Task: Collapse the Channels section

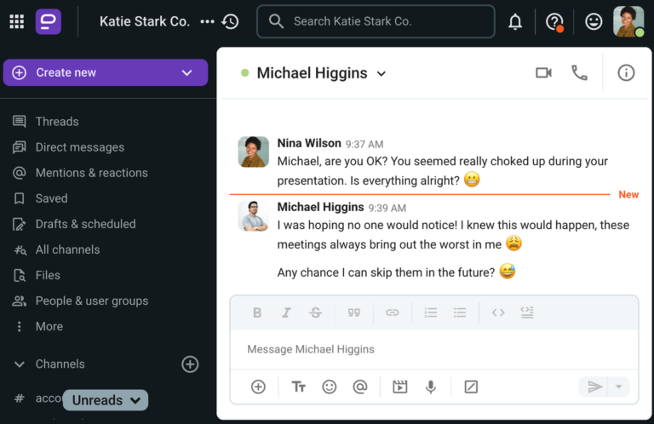Action: click(19, 364)
